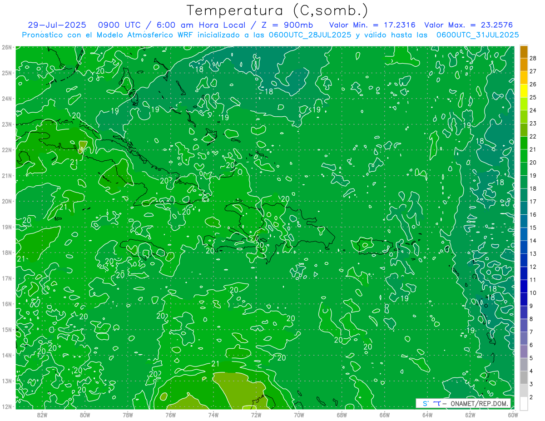Click the '76W' longitude axis label
545x421 pixels.
pos(170,414)
